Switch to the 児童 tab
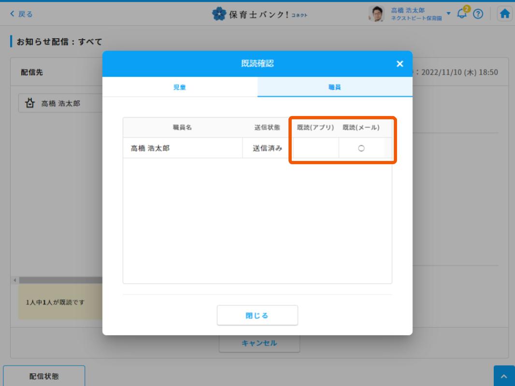 180,87
